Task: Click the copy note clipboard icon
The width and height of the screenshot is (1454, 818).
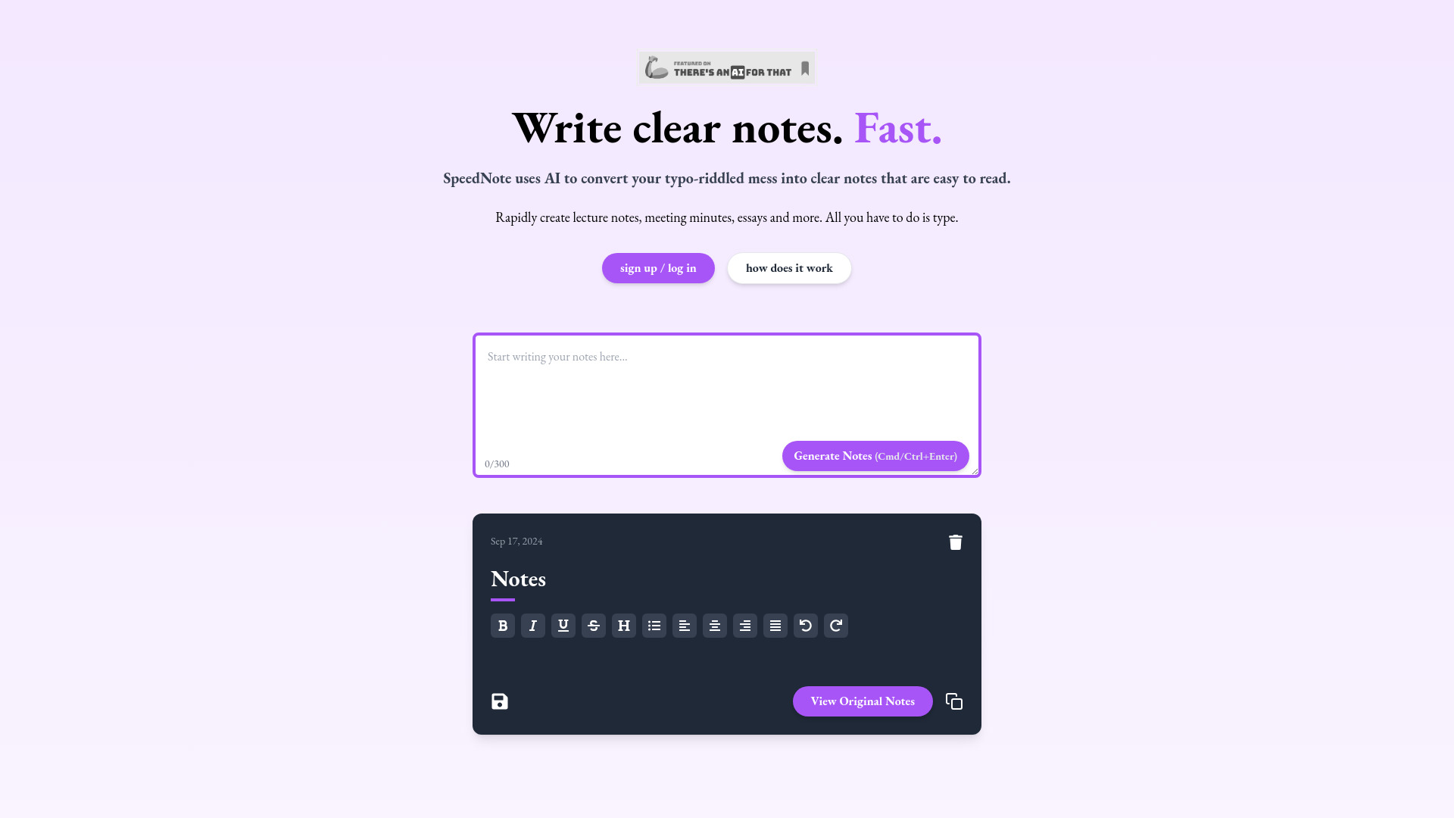Action: tap(953, 701)
